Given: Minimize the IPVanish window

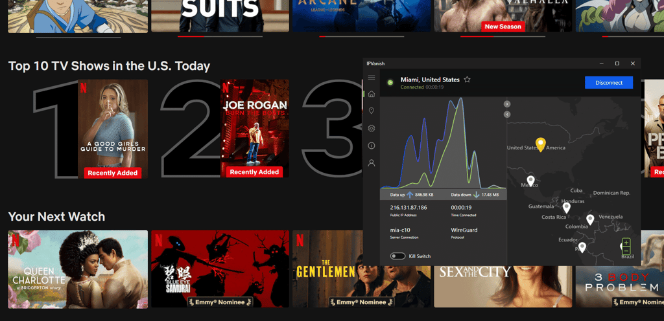Looking at the screenshot, I should (x=601, y=63).
